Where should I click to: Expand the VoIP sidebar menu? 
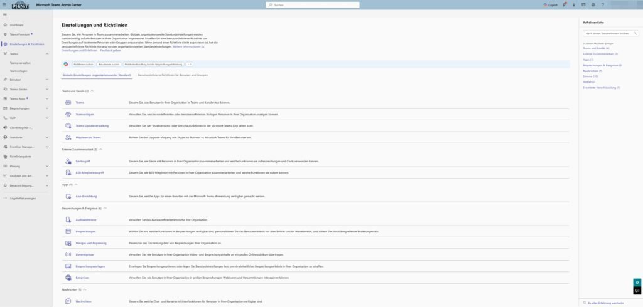tap(48, 117)
